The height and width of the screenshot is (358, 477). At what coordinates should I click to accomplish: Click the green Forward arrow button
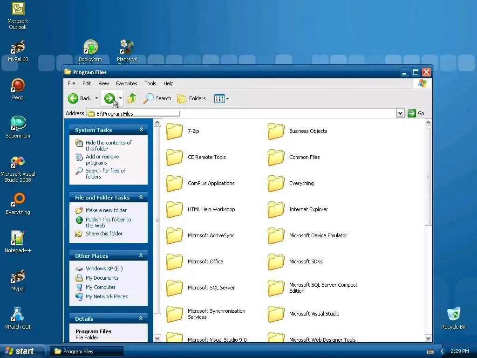point(109,98)
